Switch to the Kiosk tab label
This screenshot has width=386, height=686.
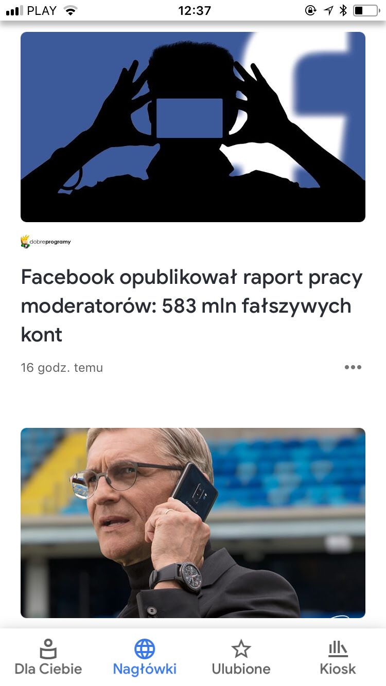(x=338, y=669)
